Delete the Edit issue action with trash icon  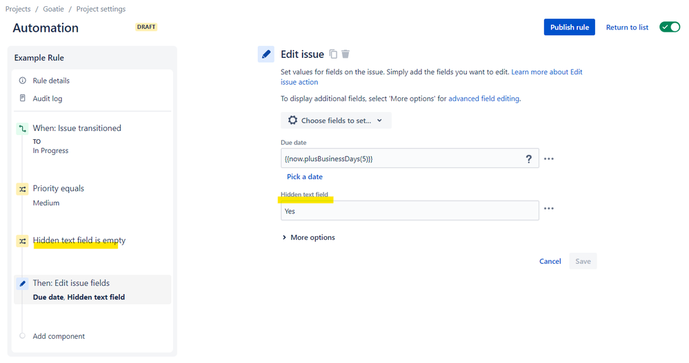point(346,54)
